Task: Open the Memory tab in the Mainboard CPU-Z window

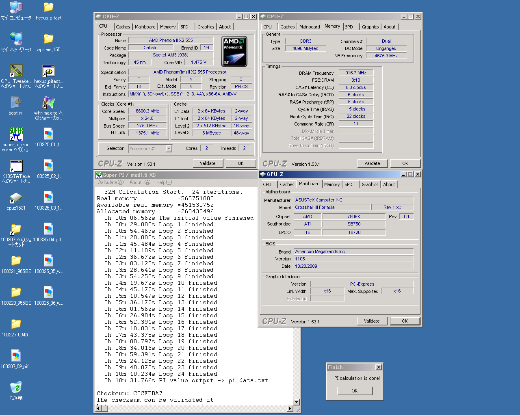Action: 331,184
